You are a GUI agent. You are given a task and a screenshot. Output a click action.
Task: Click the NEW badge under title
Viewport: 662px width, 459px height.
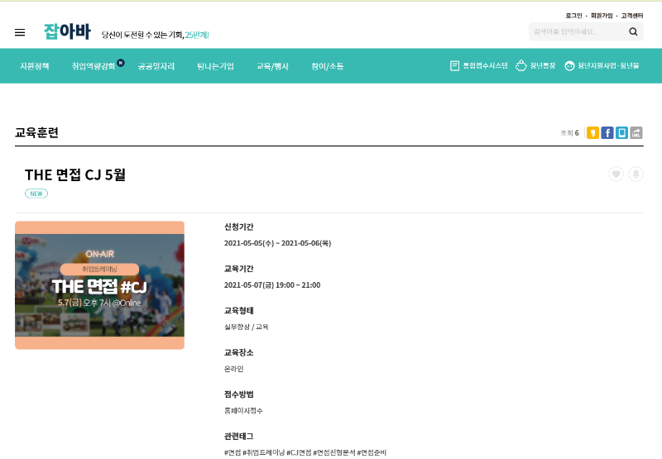click(x=36, y=194)
